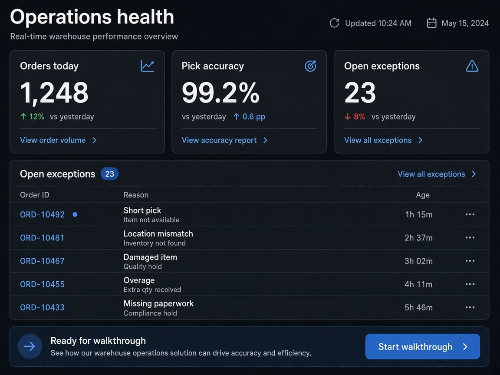Click the blue status dot next to ORD-10492
Viewport: 500px width, 375px height.
[75, 214]
